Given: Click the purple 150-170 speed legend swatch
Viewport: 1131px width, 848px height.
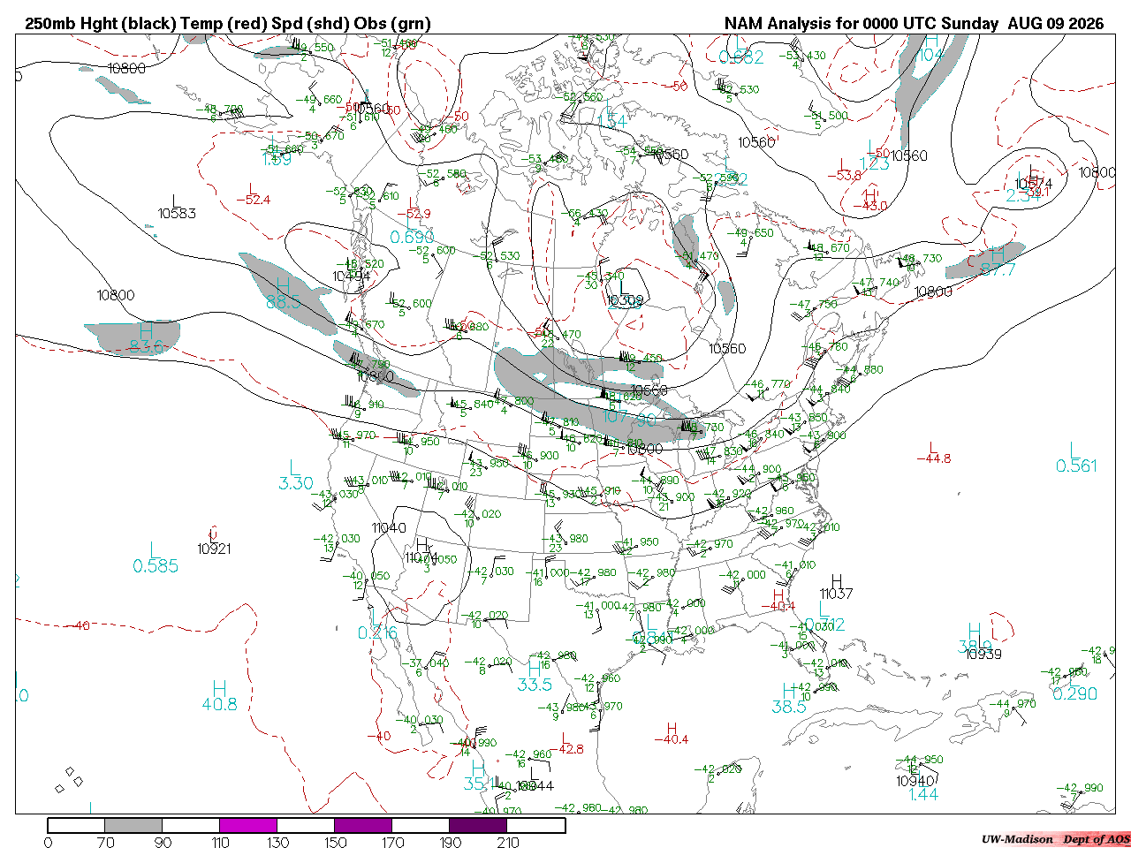Looking at the screenshot, I should click(363, 825).
